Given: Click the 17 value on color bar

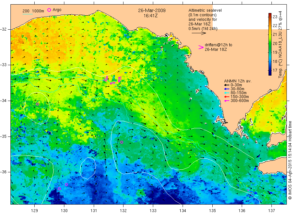Looking at the screenshot, I should coord(275,70).
